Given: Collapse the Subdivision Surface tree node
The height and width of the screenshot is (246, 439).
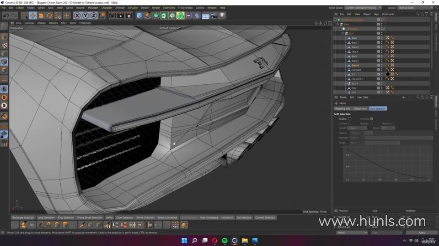Looking at the screenshot, I should [x=335, y=20].
